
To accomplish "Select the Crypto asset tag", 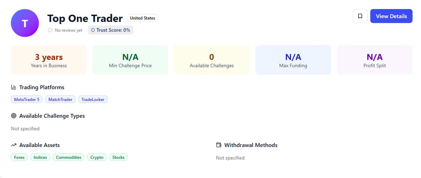I will [97, 157].
